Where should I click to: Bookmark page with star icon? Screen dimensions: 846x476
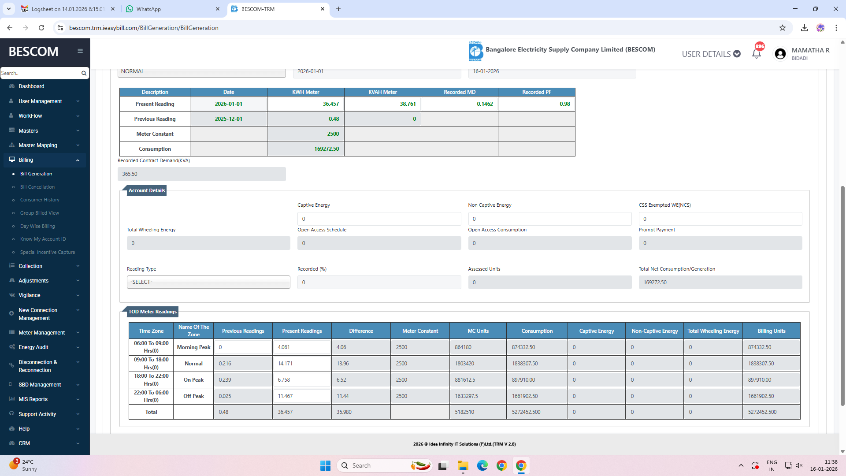pos(783,28)
